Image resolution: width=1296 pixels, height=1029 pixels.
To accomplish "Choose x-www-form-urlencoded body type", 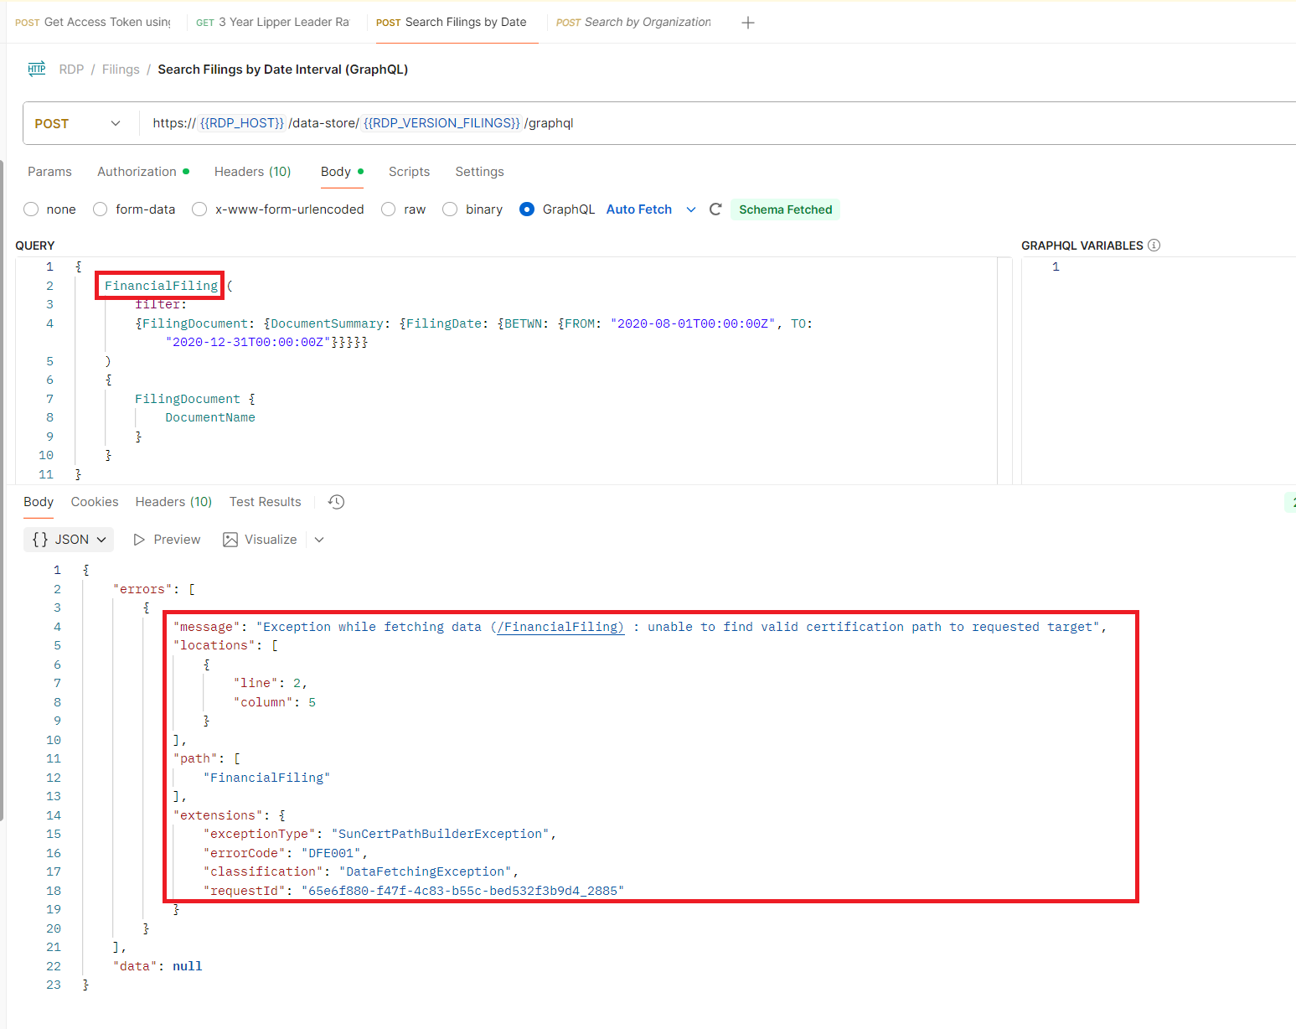I will (x=199, y=209).
